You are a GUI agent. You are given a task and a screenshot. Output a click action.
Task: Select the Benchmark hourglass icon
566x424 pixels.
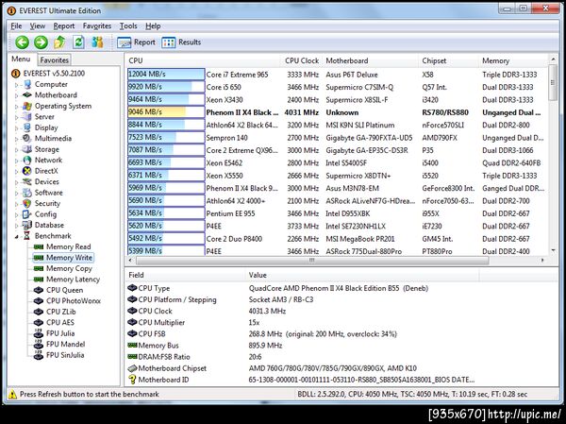(x=27, y=236)
